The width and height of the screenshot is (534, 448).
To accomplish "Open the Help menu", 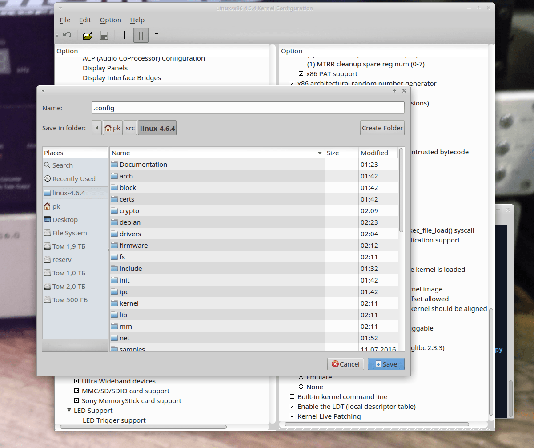I will click(x=137, y=20).
